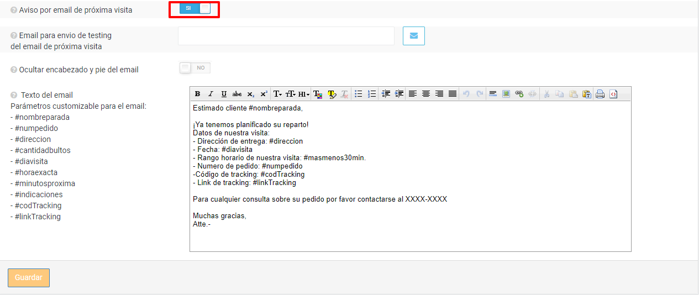This screenshot has height=295, width=699.
Task: Open the highlight background color picker
Action: (x=332, y=94)
